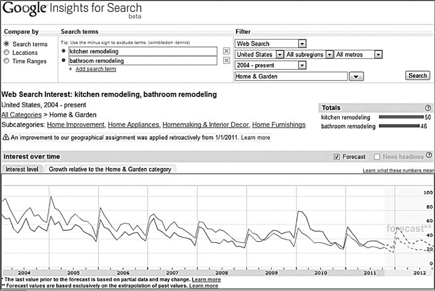
Task: Expand the Home & Garden category dropdown arrow
Action: [356, 76]
